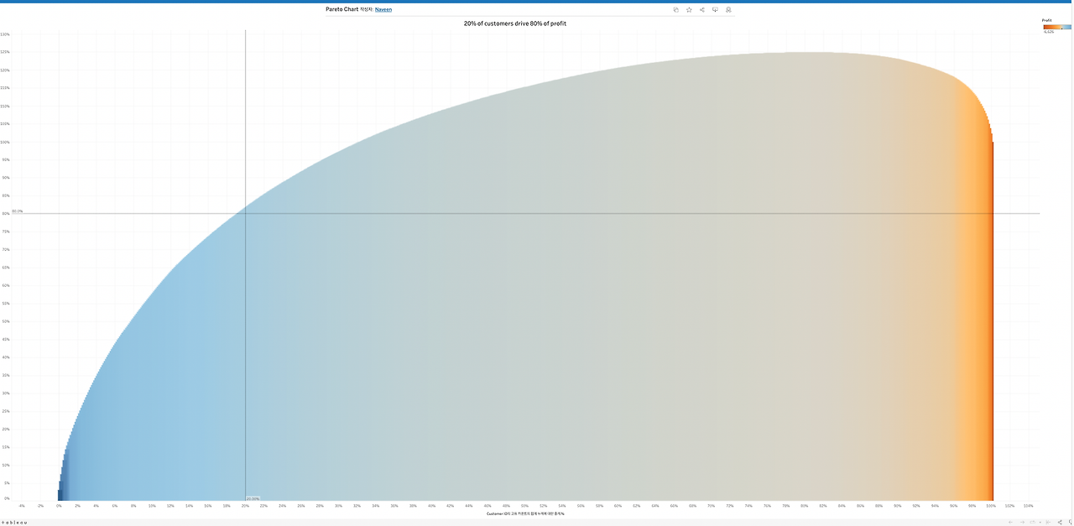Click the x-axis title below the chart
This screenshot has height=526, width=1074.
pyautogui.click(x=525, y=513)
